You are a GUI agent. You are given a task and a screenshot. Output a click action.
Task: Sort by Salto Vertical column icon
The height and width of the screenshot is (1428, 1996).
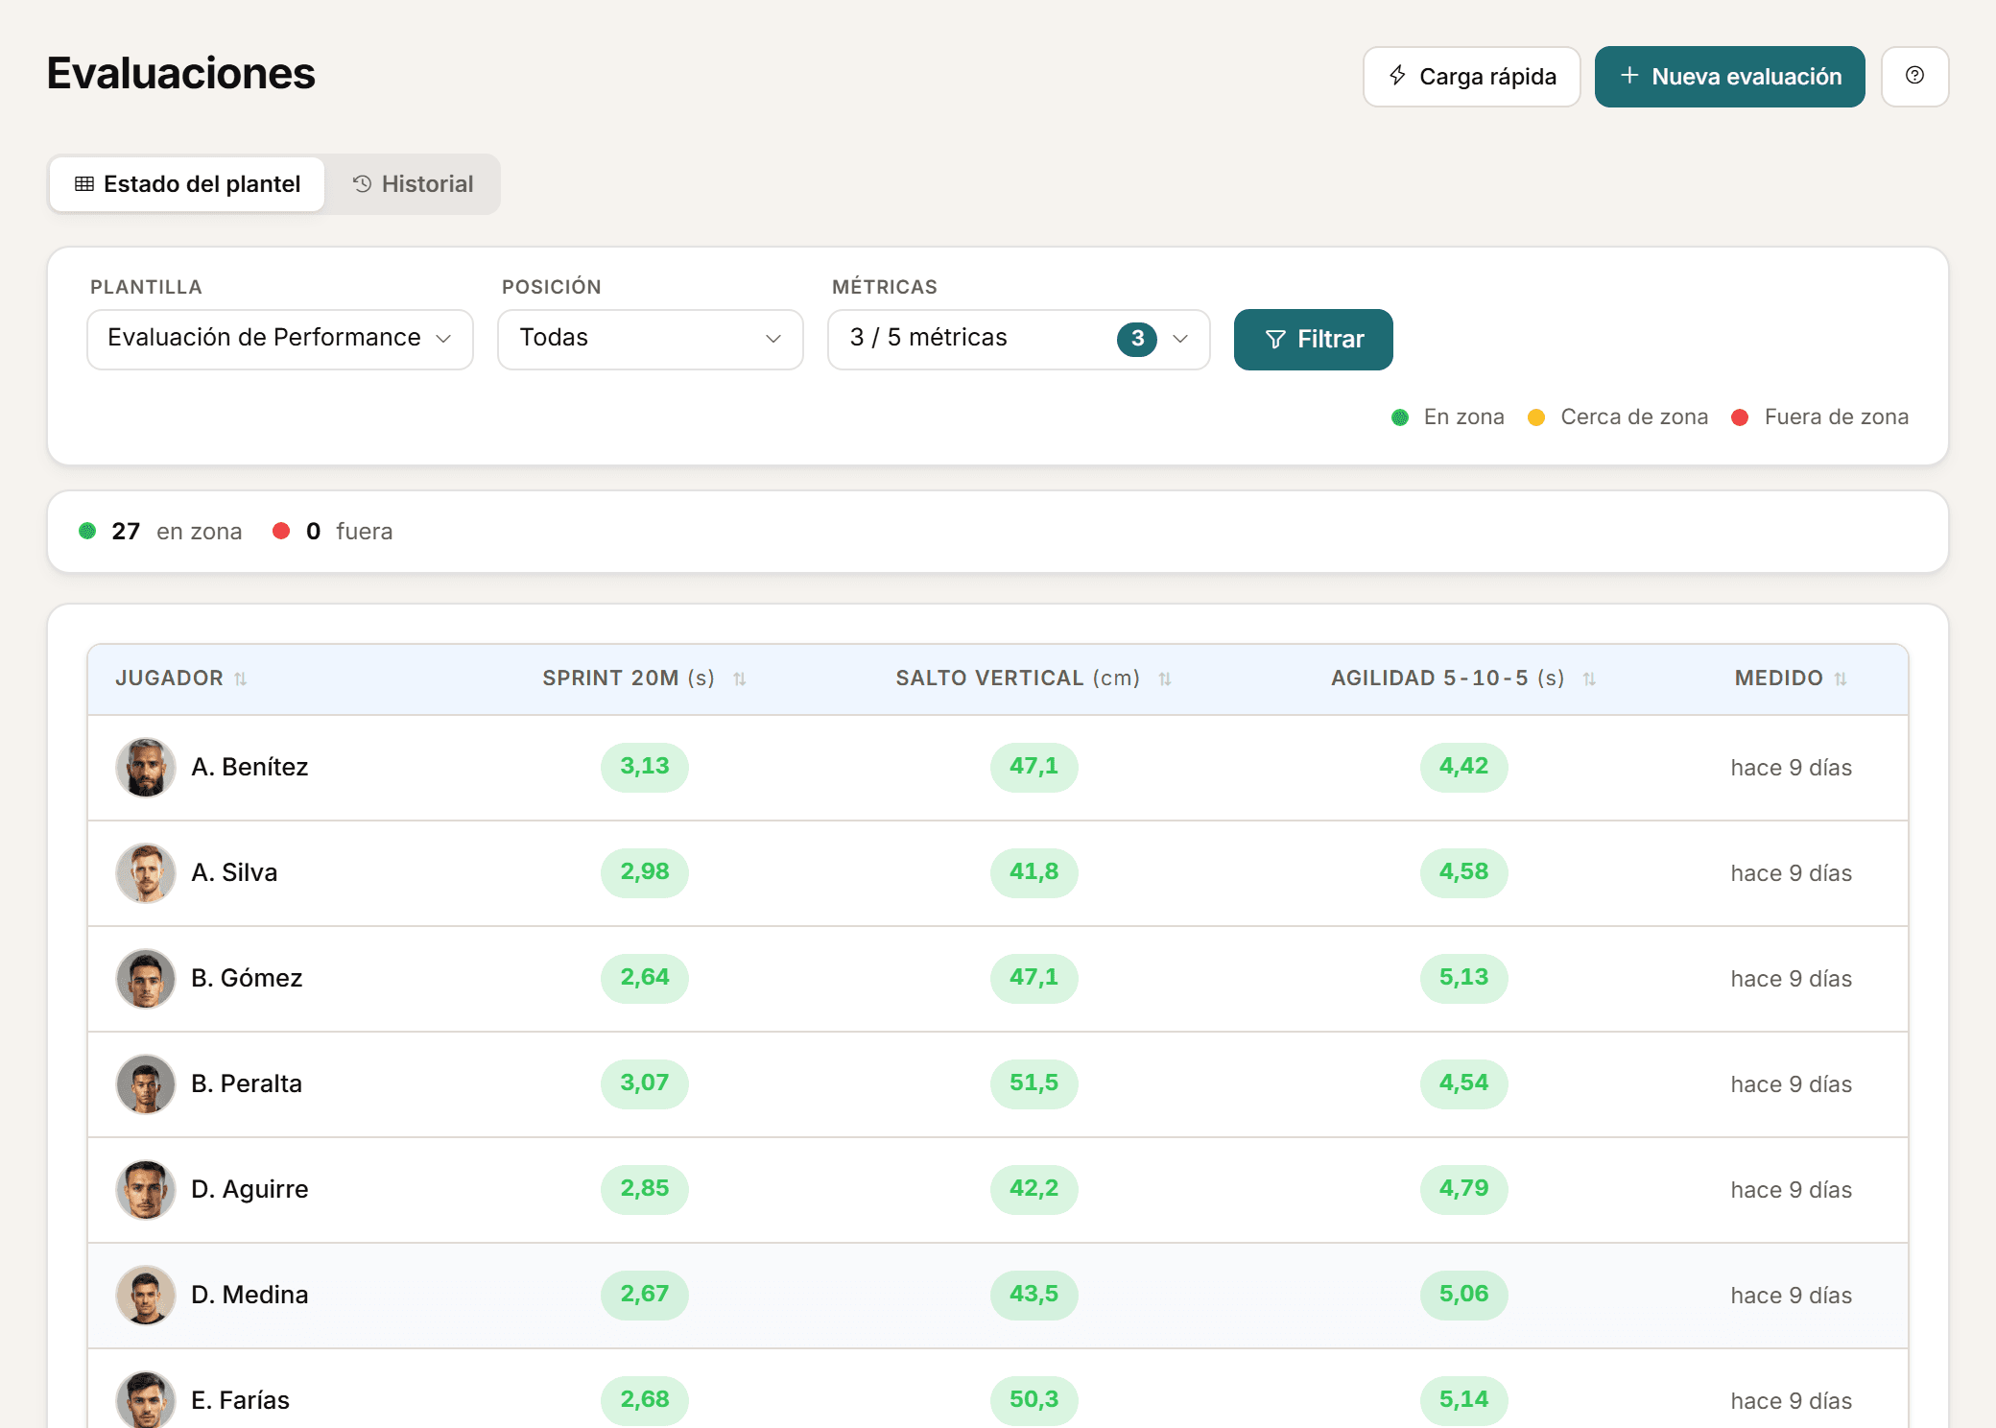(x=1165, y=678)
